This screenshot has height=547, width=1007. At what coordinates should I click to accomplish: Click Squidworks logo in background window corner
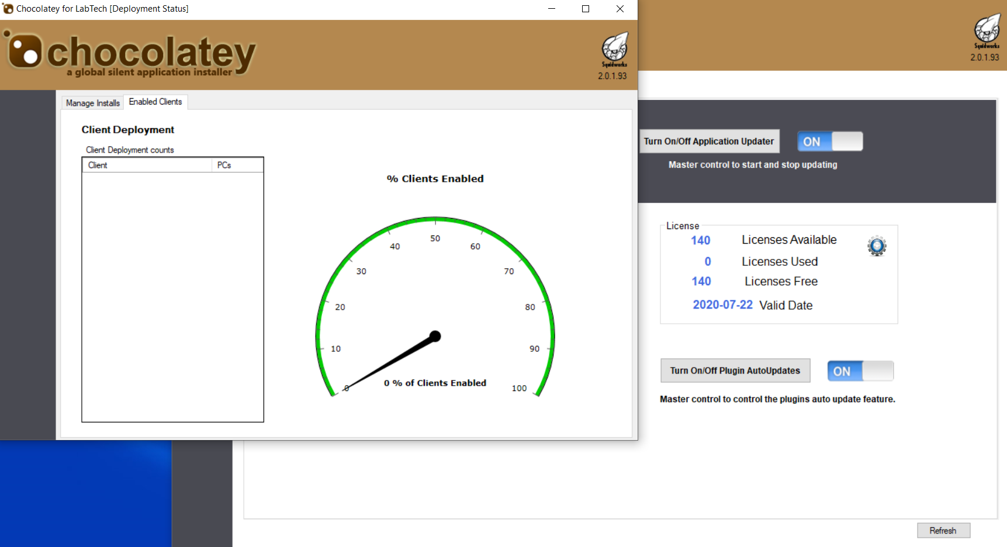point(987,30)
